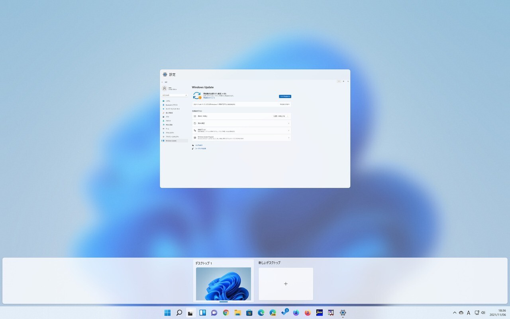
Task: Open the 再起動のスケジュール link in Settings
Action: (x=209, y=98)
